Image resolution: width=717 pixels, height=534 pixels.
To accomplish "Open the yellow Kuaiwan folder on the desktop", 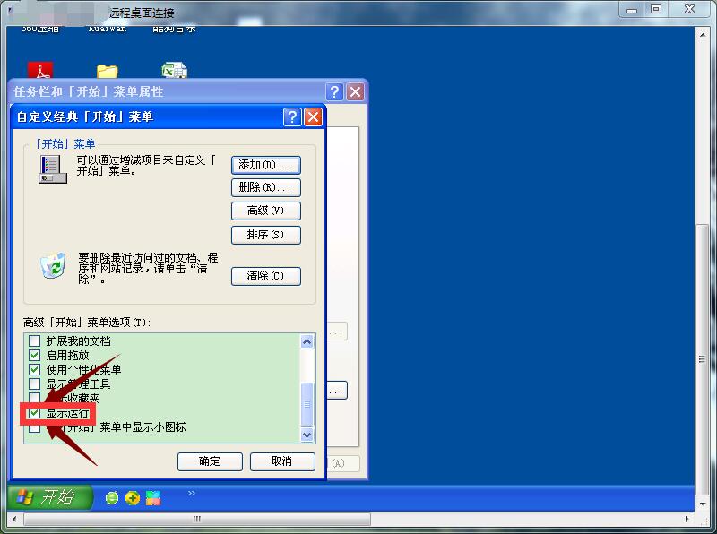I will (x=109, y=70).
